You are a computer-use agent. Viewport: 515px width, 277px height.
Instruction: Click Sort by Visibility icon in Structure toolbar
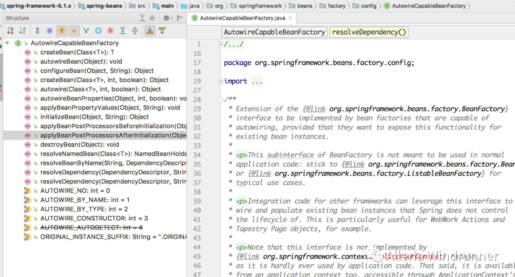(x=10, y=30)
